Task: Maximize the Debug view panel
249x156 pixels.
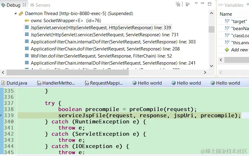Action: pos(210,4)
